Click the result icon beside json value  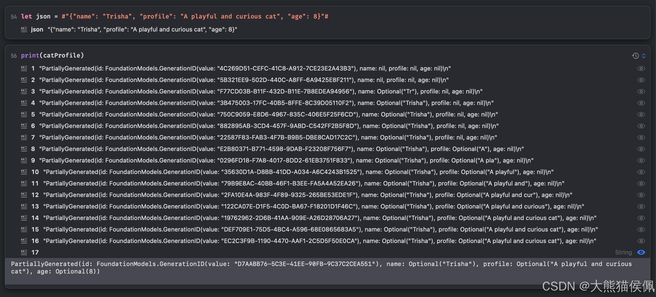pyautogui.click(x=24, y=29)
